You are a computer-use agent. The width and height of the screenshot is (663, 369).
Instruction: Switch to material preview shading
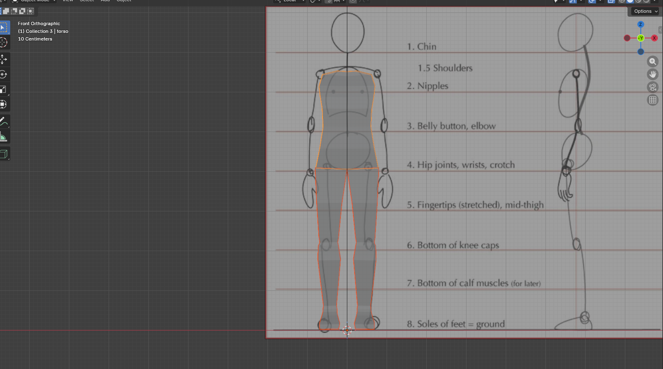[638, 1]
